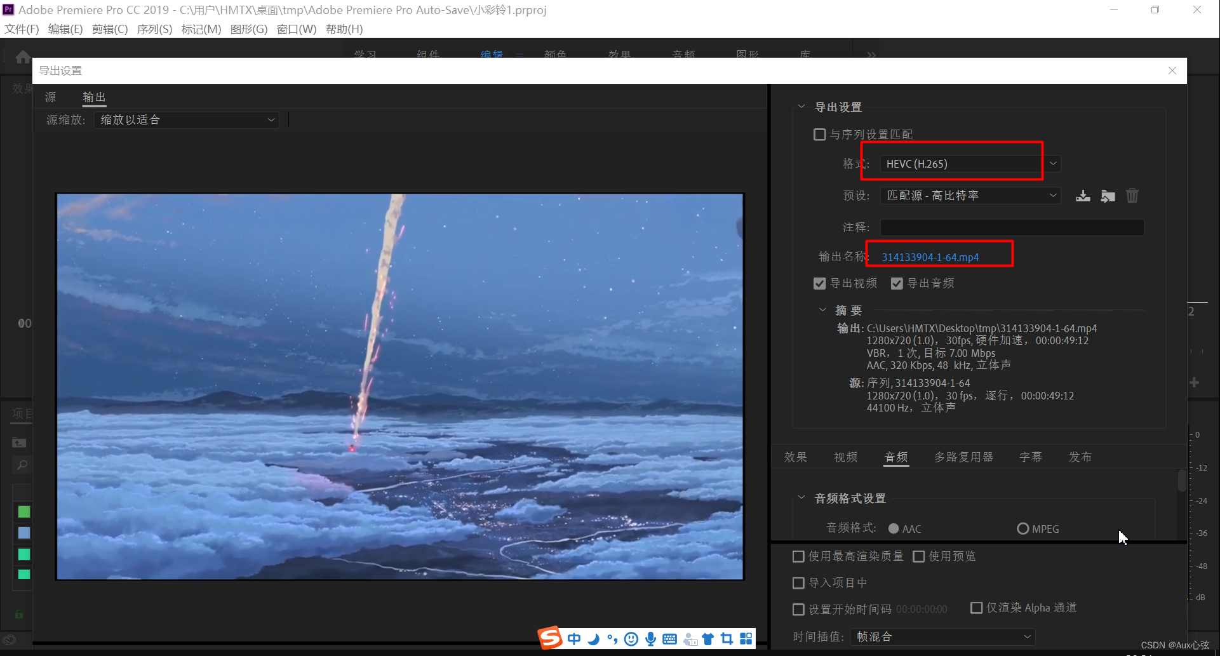Open the 帮助(H) menu
This screenshot has height=656, width=1220.
[x=344, y=29]
